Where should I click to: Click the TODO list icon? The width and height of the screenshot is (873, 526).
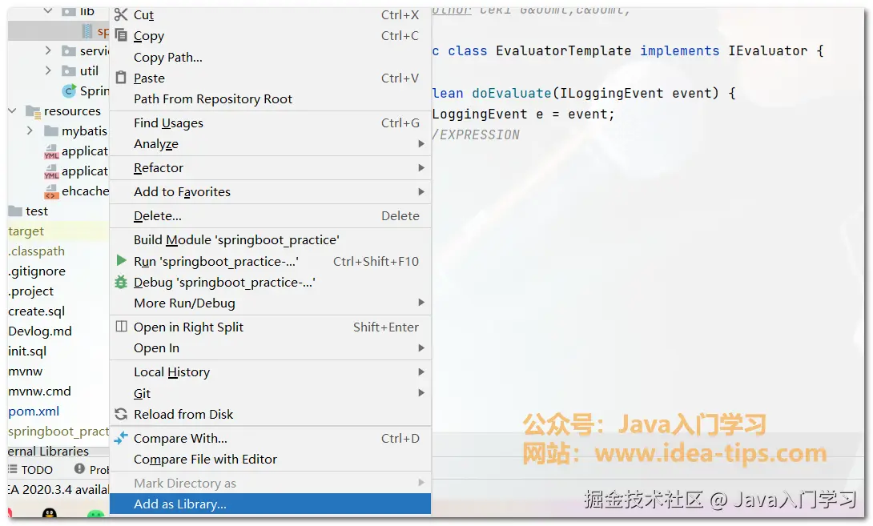point(12,469)
